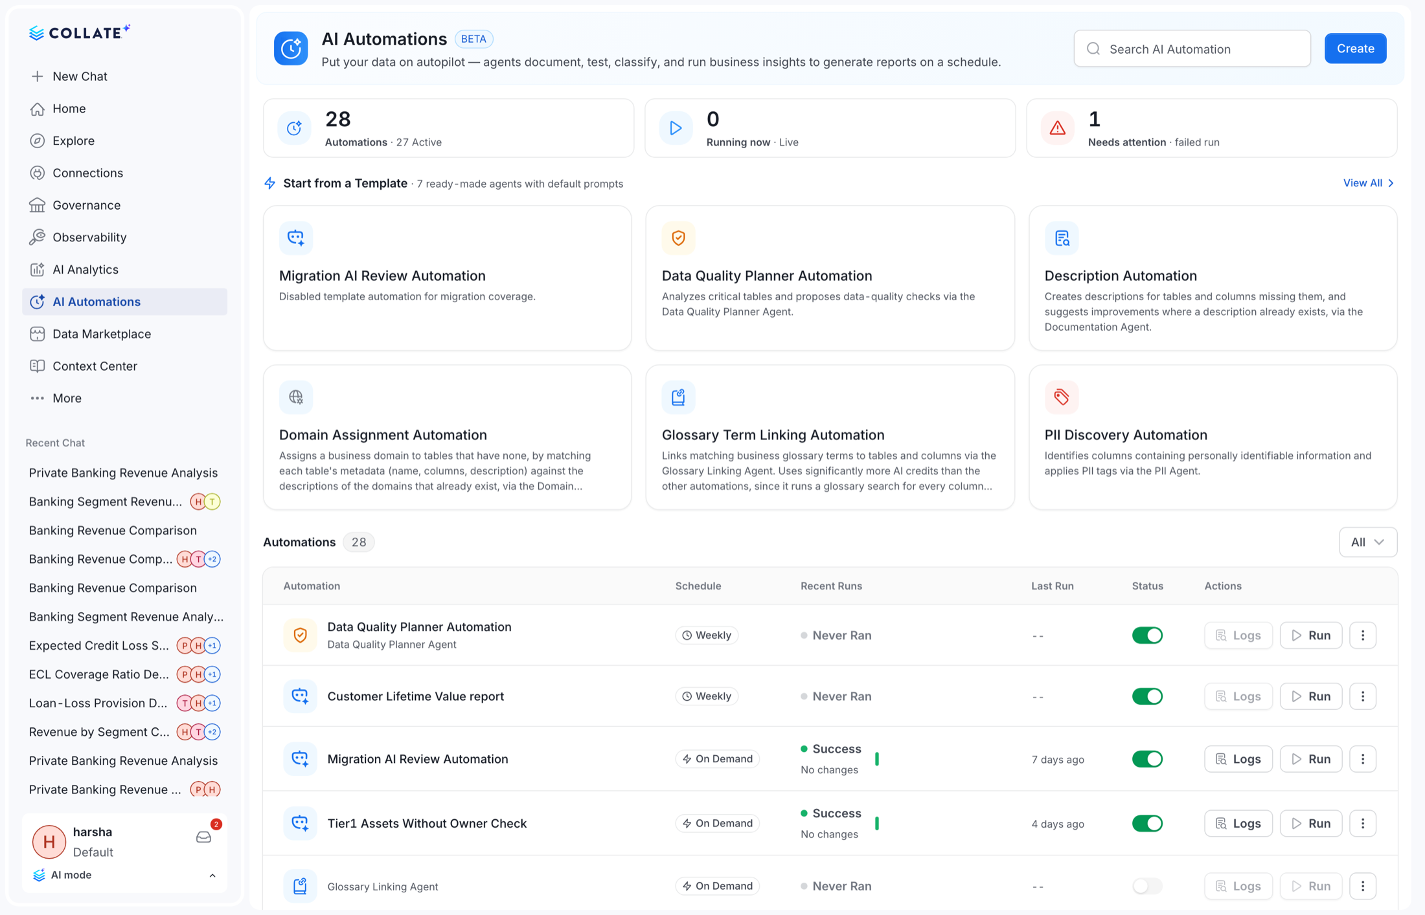Click the BETA badge
The height and width of the screenshot is (915, 1425).
pos(473,39)
